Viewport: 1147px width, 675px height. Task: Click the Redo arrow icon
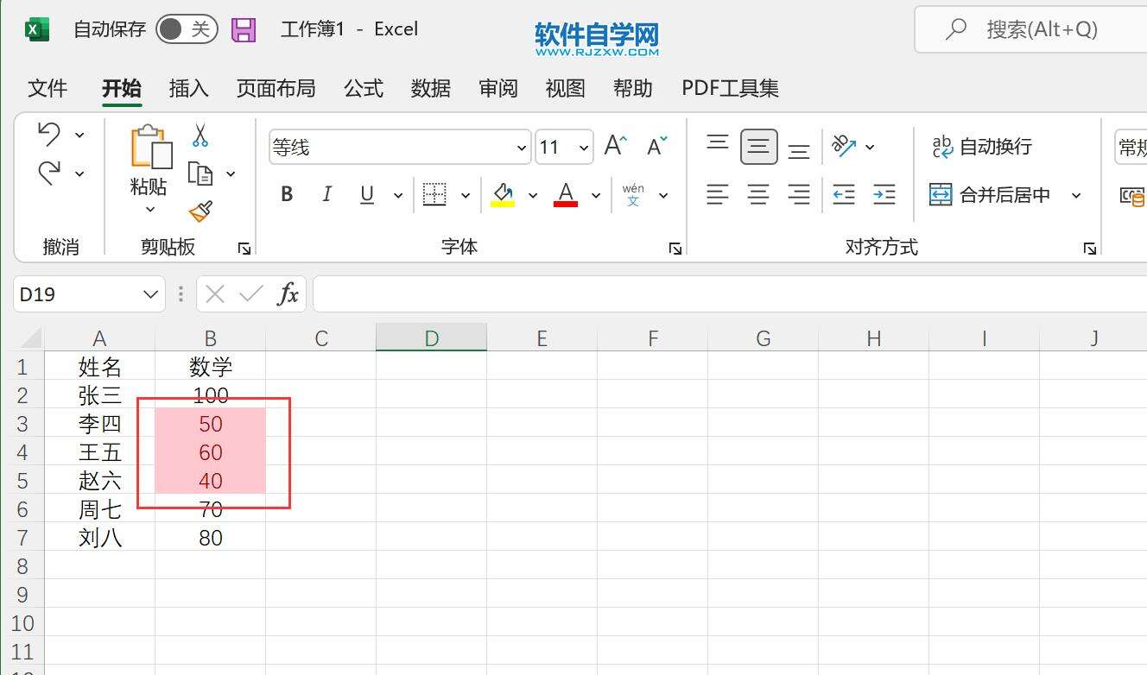49,173
